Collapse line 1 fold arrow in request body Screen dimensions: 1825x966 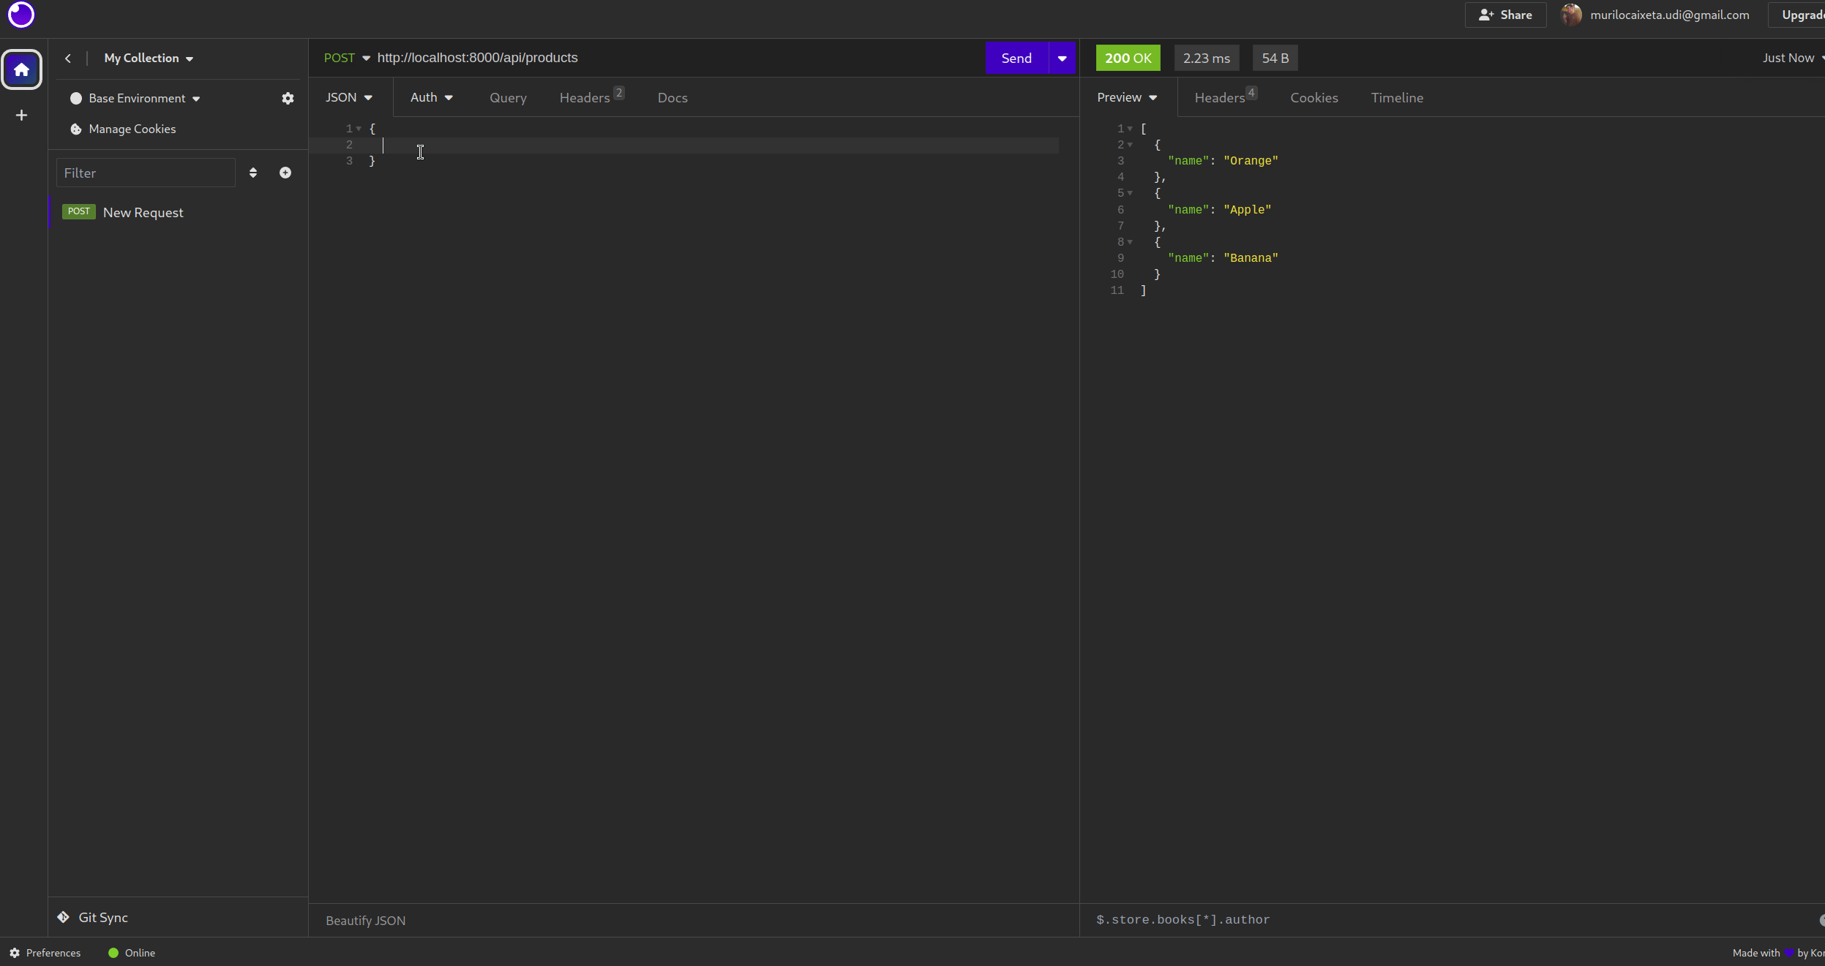click(x=359, y=129)
